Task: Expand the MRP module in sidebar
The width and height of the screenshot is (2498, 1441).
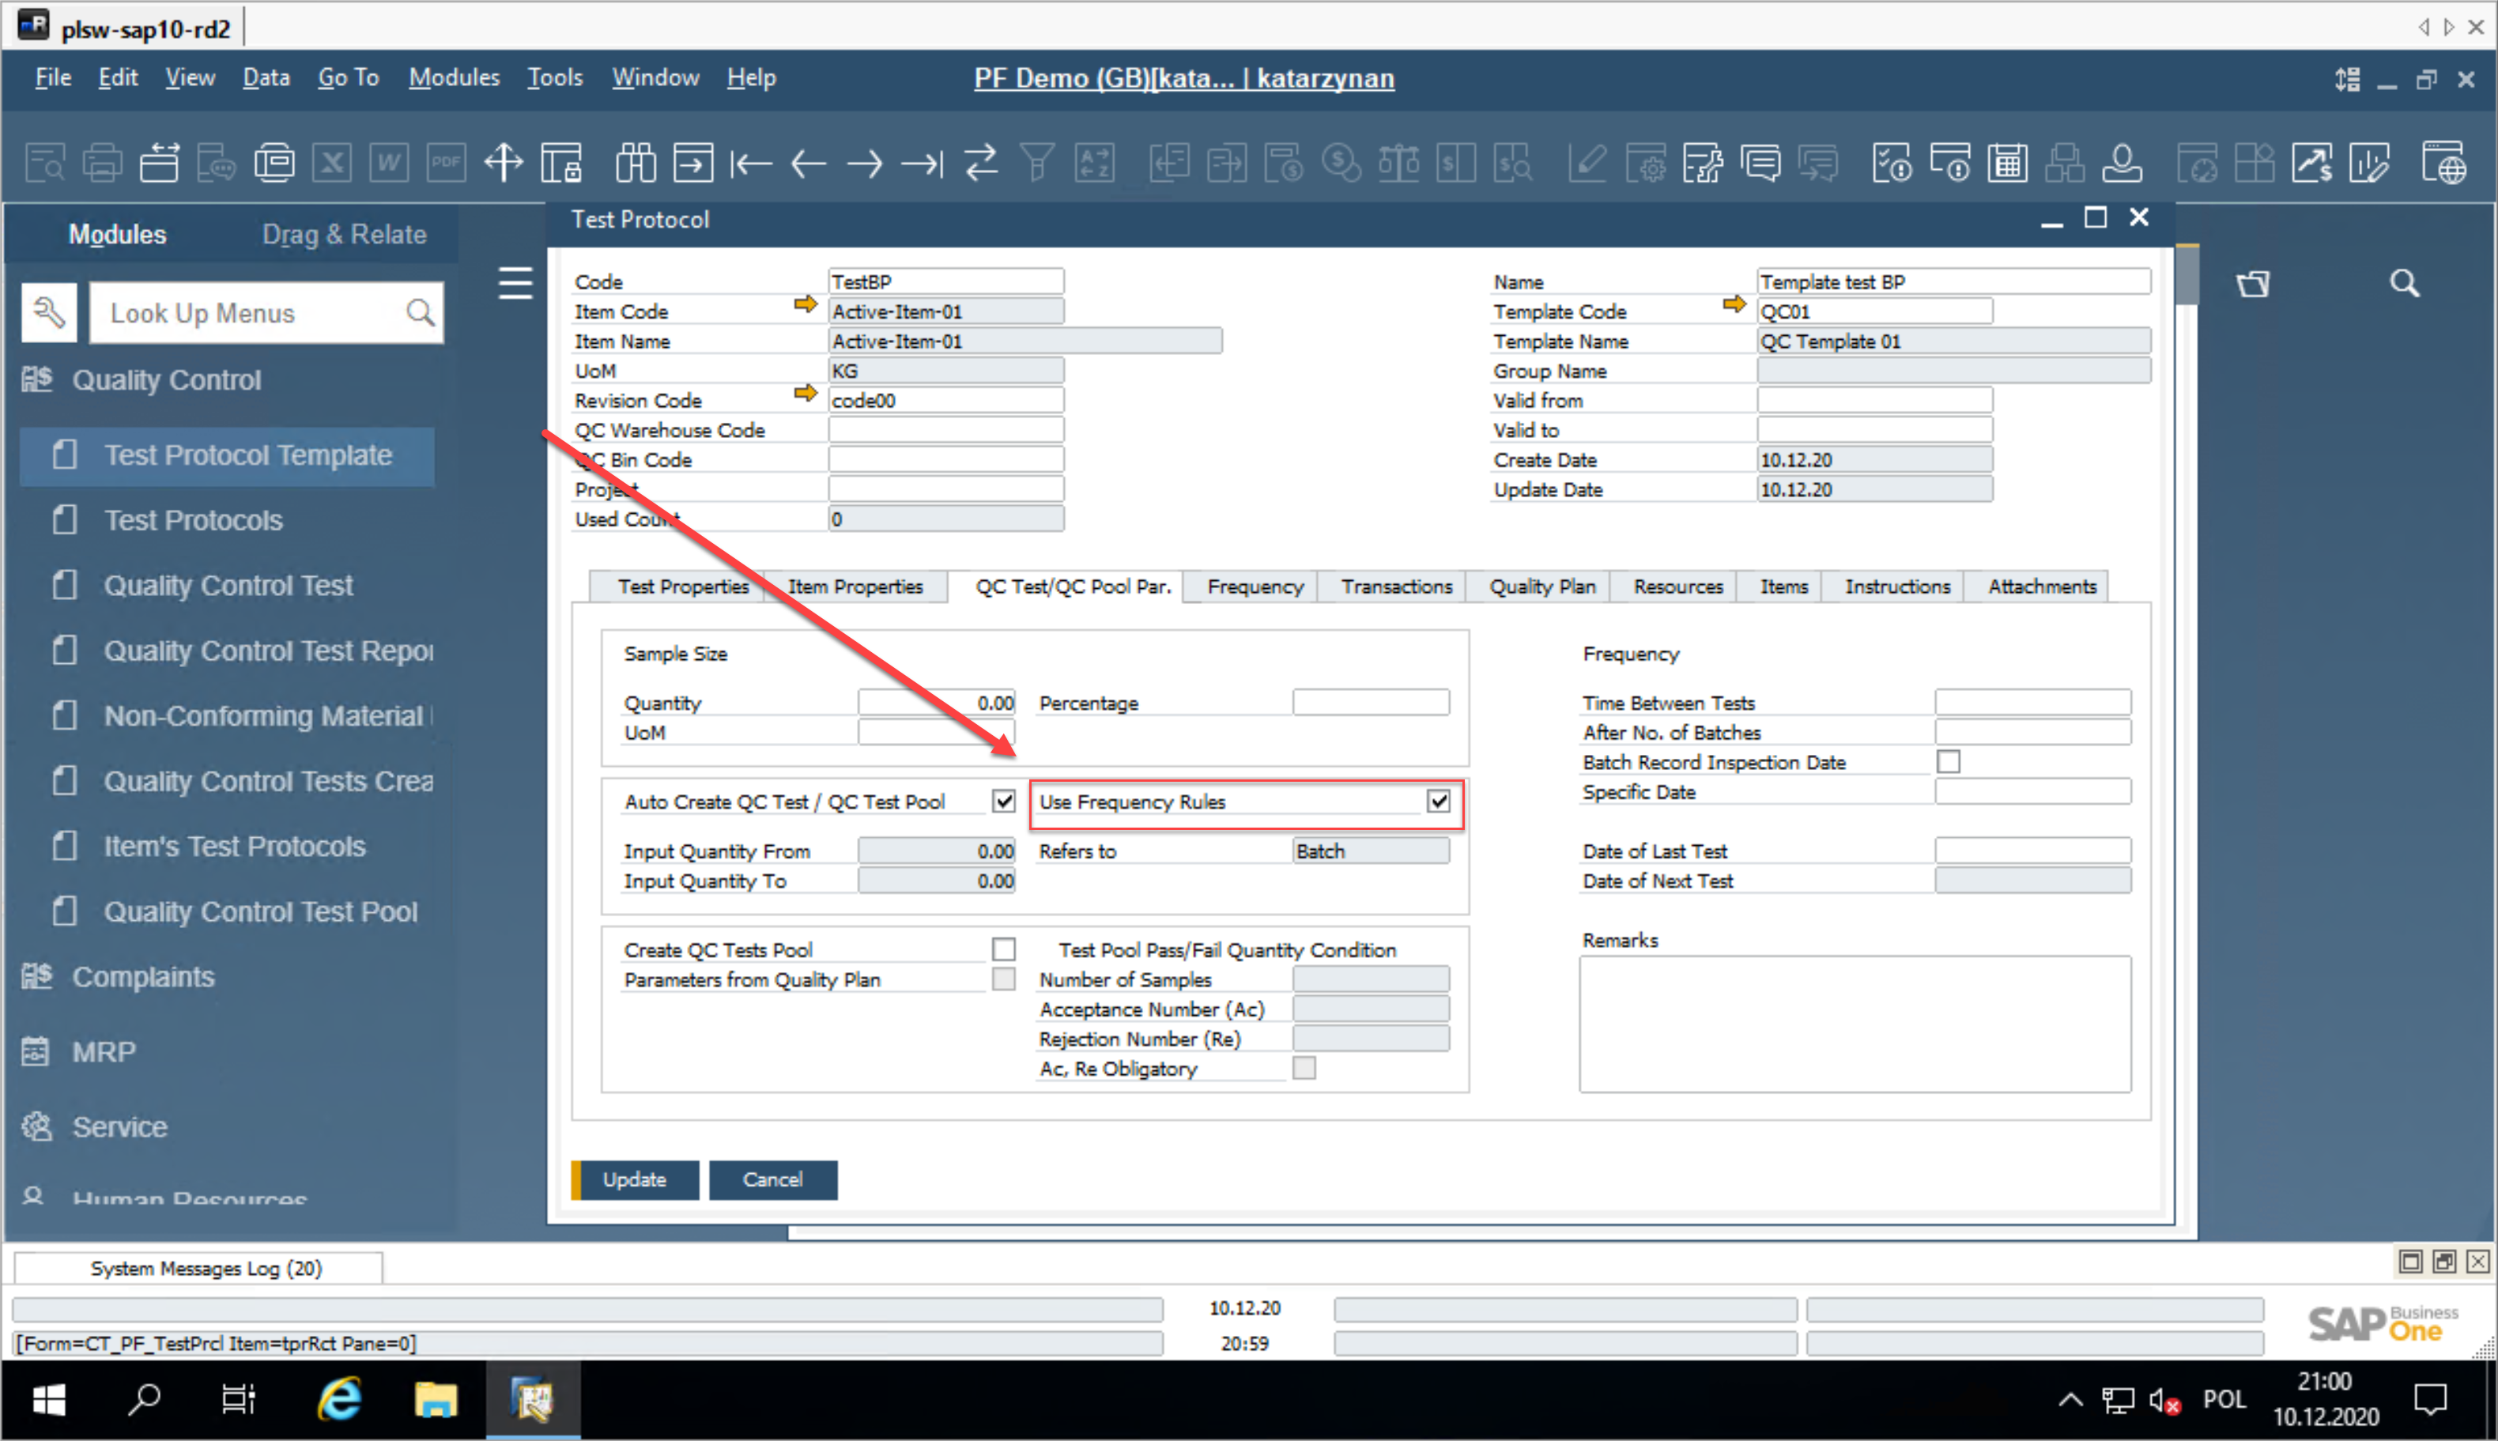Action: pyautogui.click(x=104, y=1052)
